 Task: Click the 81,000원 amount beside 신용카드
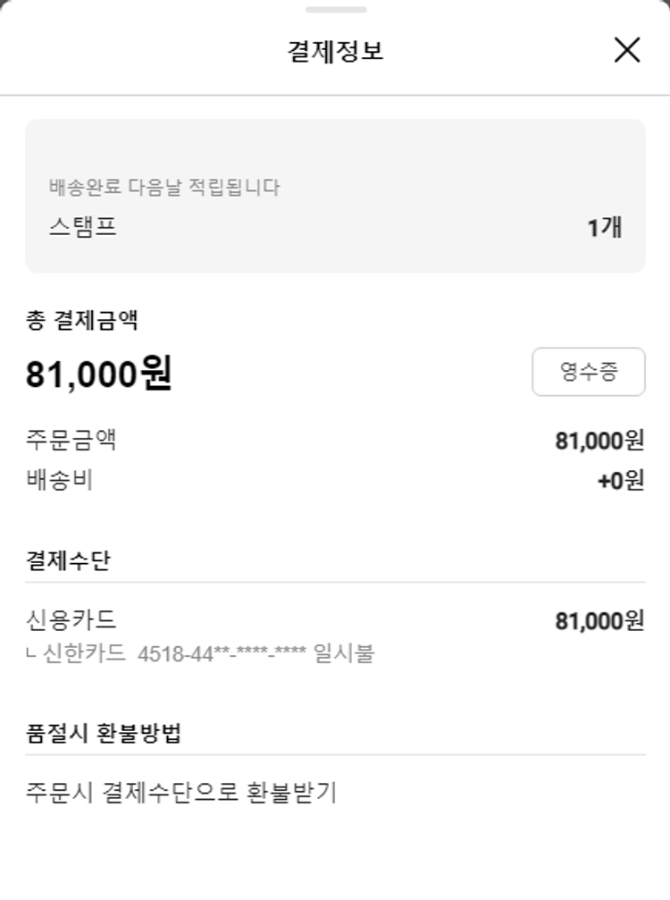click(x=599, y=621)
